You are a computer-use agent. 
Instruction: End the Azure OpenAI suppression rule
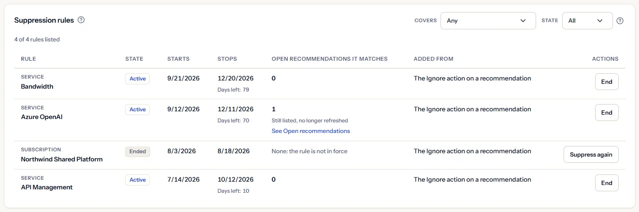pos(607,113)
